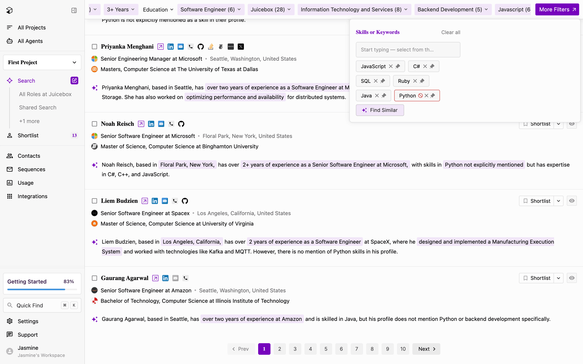
Task: Click Getting Started progress bar
Action: coord(42,289)
